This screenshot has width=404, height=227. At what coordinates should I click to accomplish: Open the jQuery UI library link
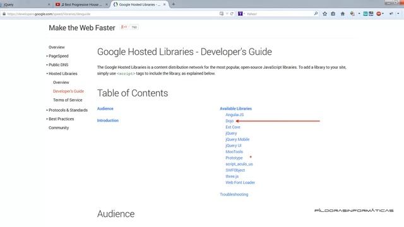[234, 146]
